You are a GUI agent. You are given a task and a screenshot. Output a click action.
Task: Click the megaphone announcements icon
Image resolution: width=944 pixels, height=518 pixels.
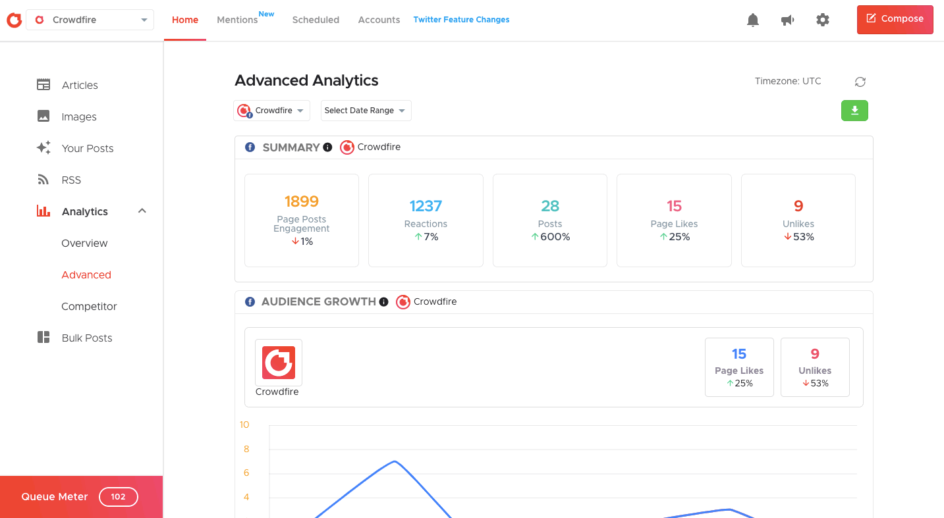click(x=787, y=20)
